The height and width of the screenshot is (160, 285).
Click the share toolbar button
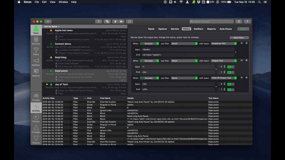(x=239, y=21)
